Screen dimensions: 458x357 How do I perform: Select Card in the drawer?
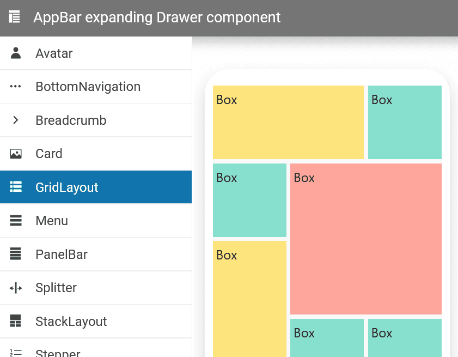click(96, 154)
